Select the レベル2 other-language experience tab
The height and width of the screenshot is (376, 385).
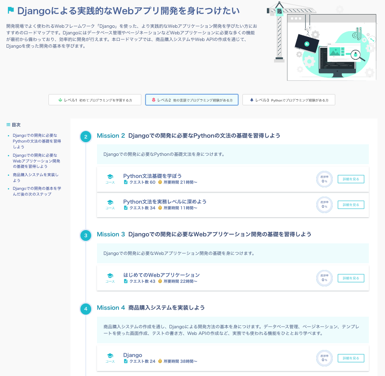click(192, 100)
